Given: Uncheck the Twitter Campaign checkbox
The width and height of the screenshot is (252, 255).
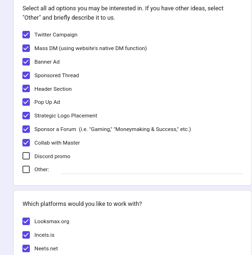Looking at the screenshot, I should (x=26, y=35).
